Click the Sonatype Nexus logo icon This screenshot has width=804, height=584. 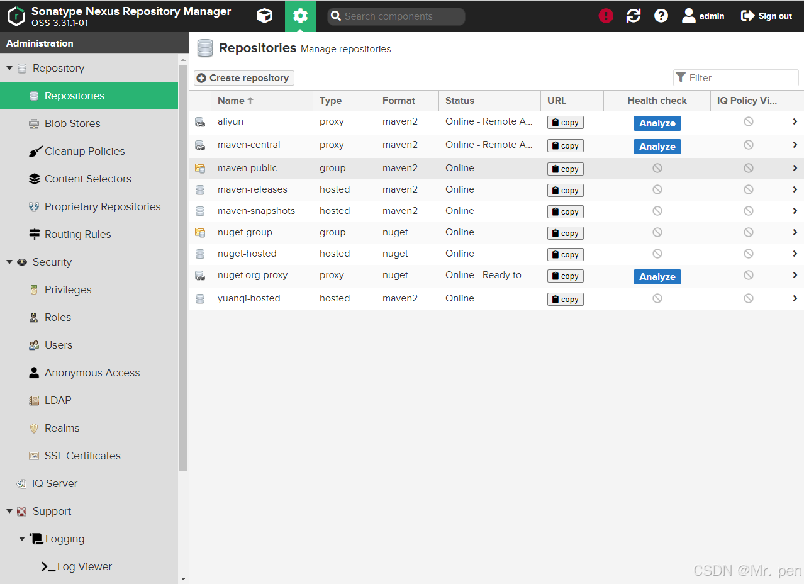click(x=16, y=16)
